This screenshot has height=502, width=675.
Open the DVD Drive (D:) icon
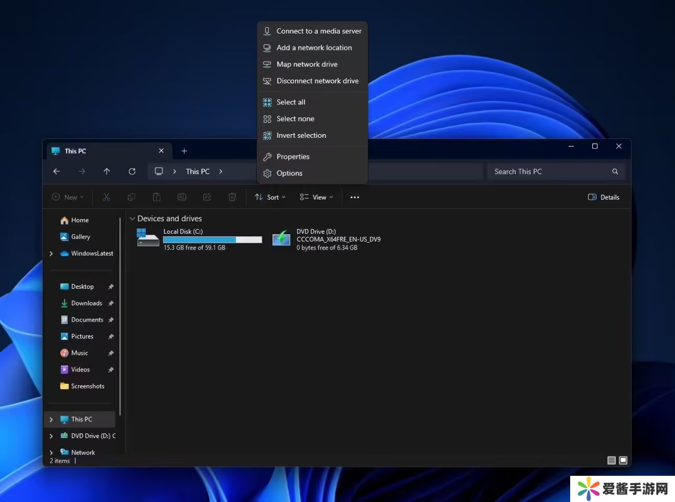pos(281,239)
